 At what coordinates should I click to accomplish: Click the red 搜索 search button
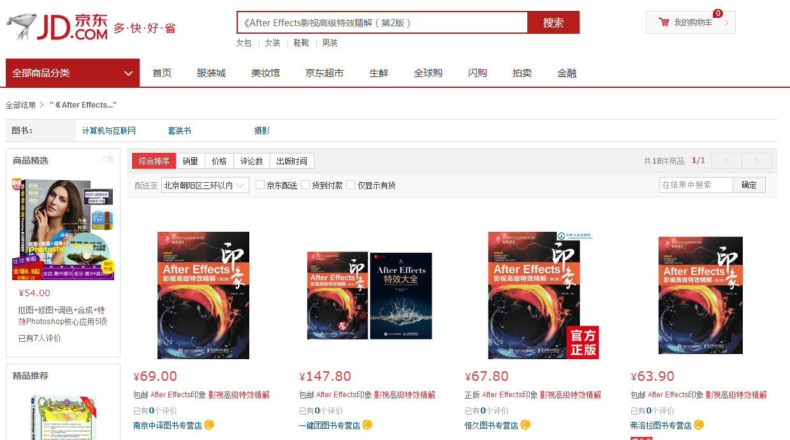(553, 22)
